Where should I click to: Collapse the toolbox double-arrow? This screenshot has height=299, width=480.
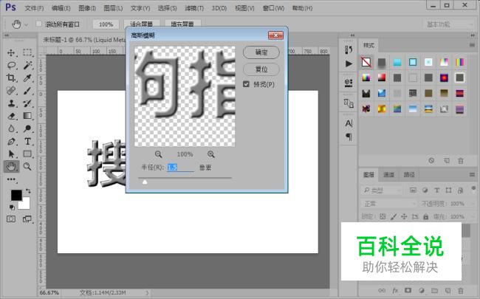7,35
